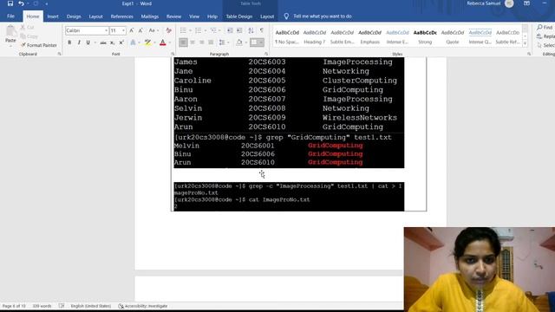
Task: Apply strikethrough formatting
Action: tap(103, 42)
